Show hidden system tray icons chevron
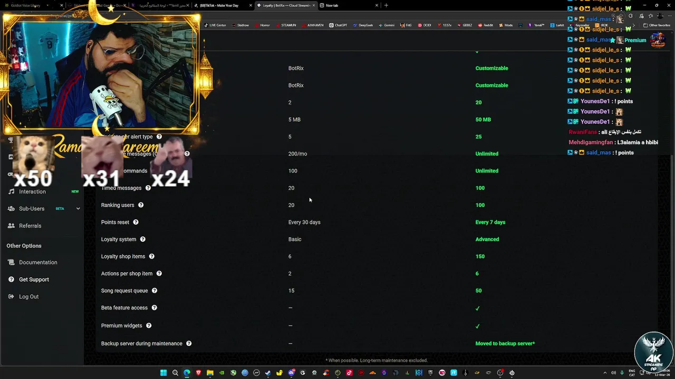This screenshot has width=675, height=379. pos(605,373)
